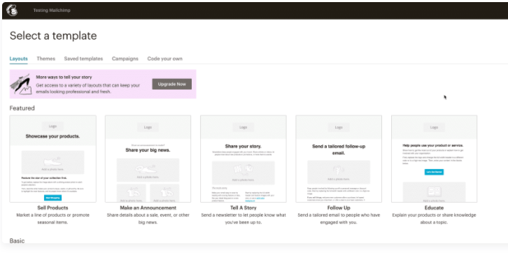Open the Themes tab

click(45, 59)
